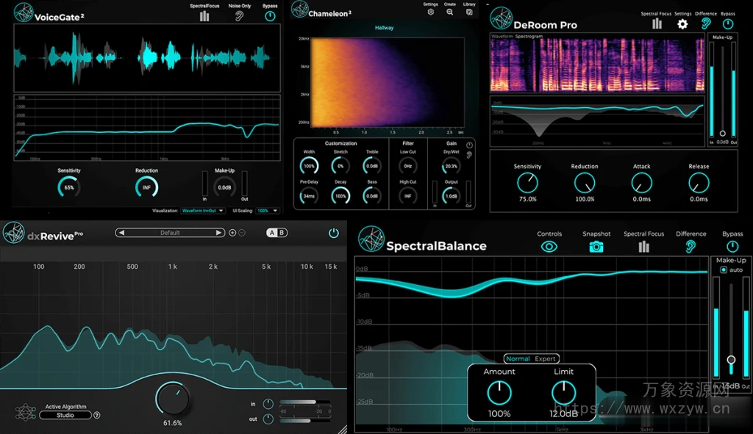The image size is (753, 434).
Task: Click Spectral Focus icon in DeRoom Pro
Action: click(x=657, y=23)
